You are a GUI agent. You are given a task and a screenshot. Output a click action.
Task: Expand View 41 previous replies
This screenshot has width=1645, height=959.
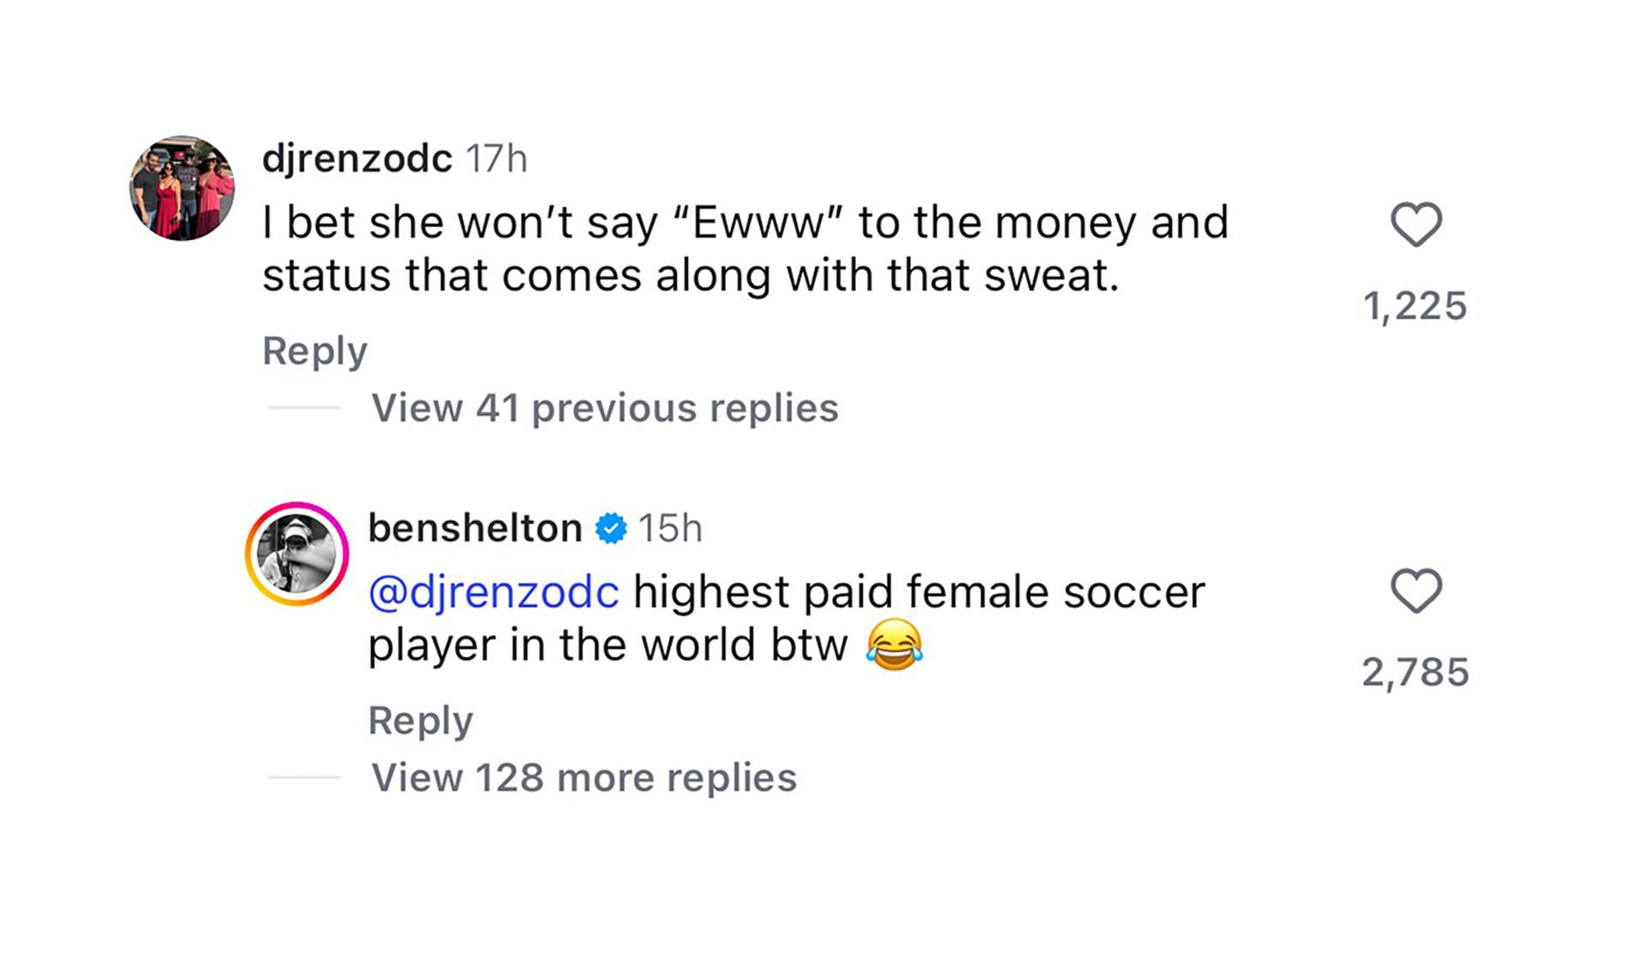tap(604, 409)
